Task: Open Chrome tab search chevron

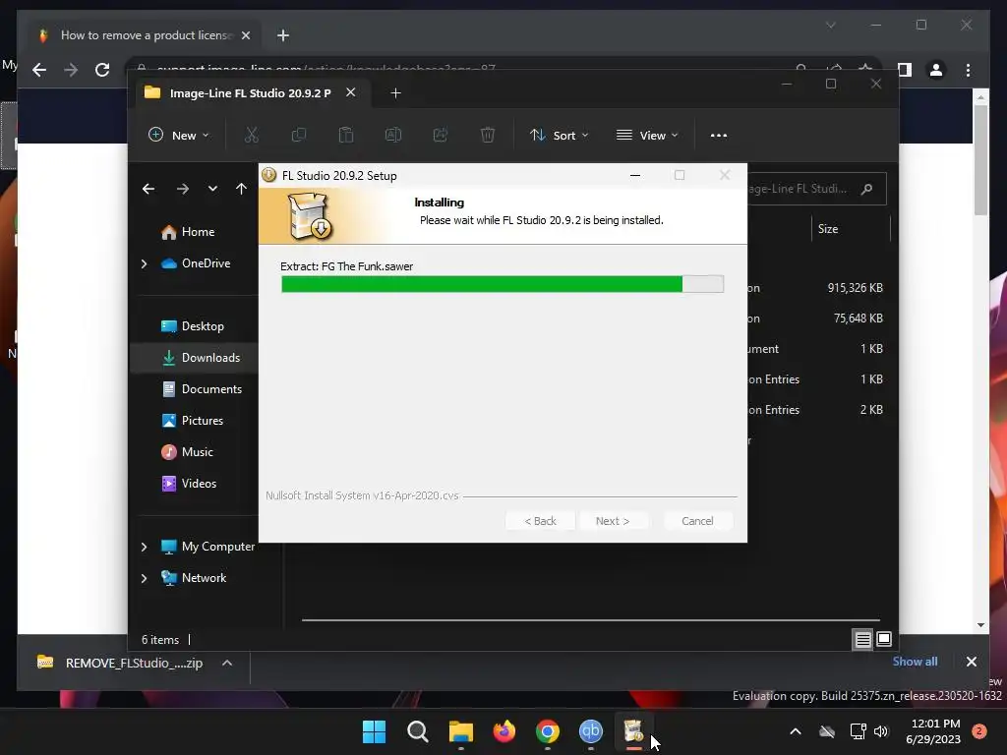Action: click(830, 25)
